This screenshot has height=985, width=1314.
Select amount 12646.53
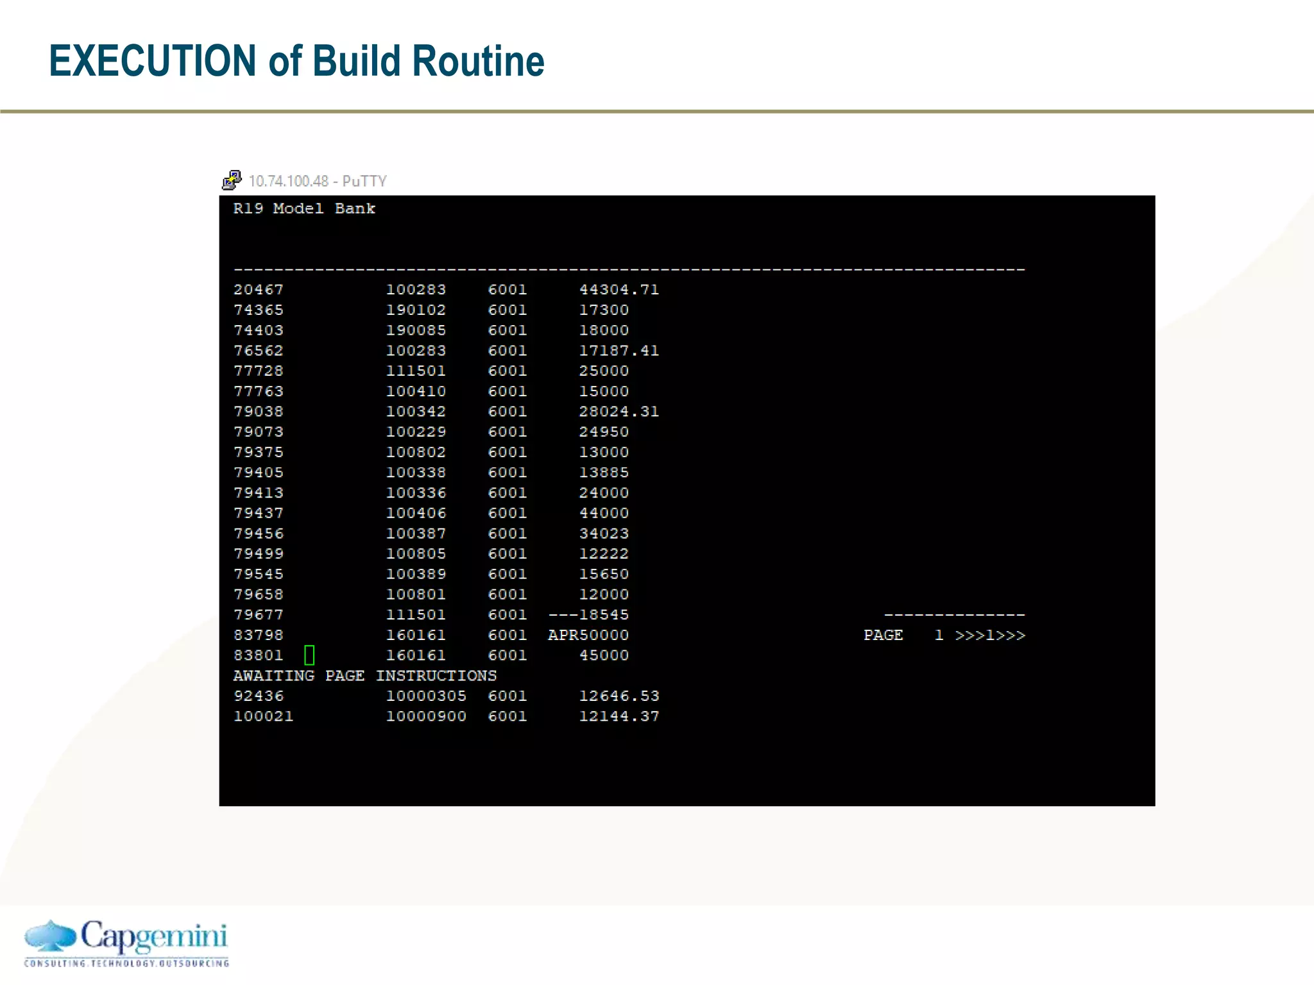tap(619, 696)
